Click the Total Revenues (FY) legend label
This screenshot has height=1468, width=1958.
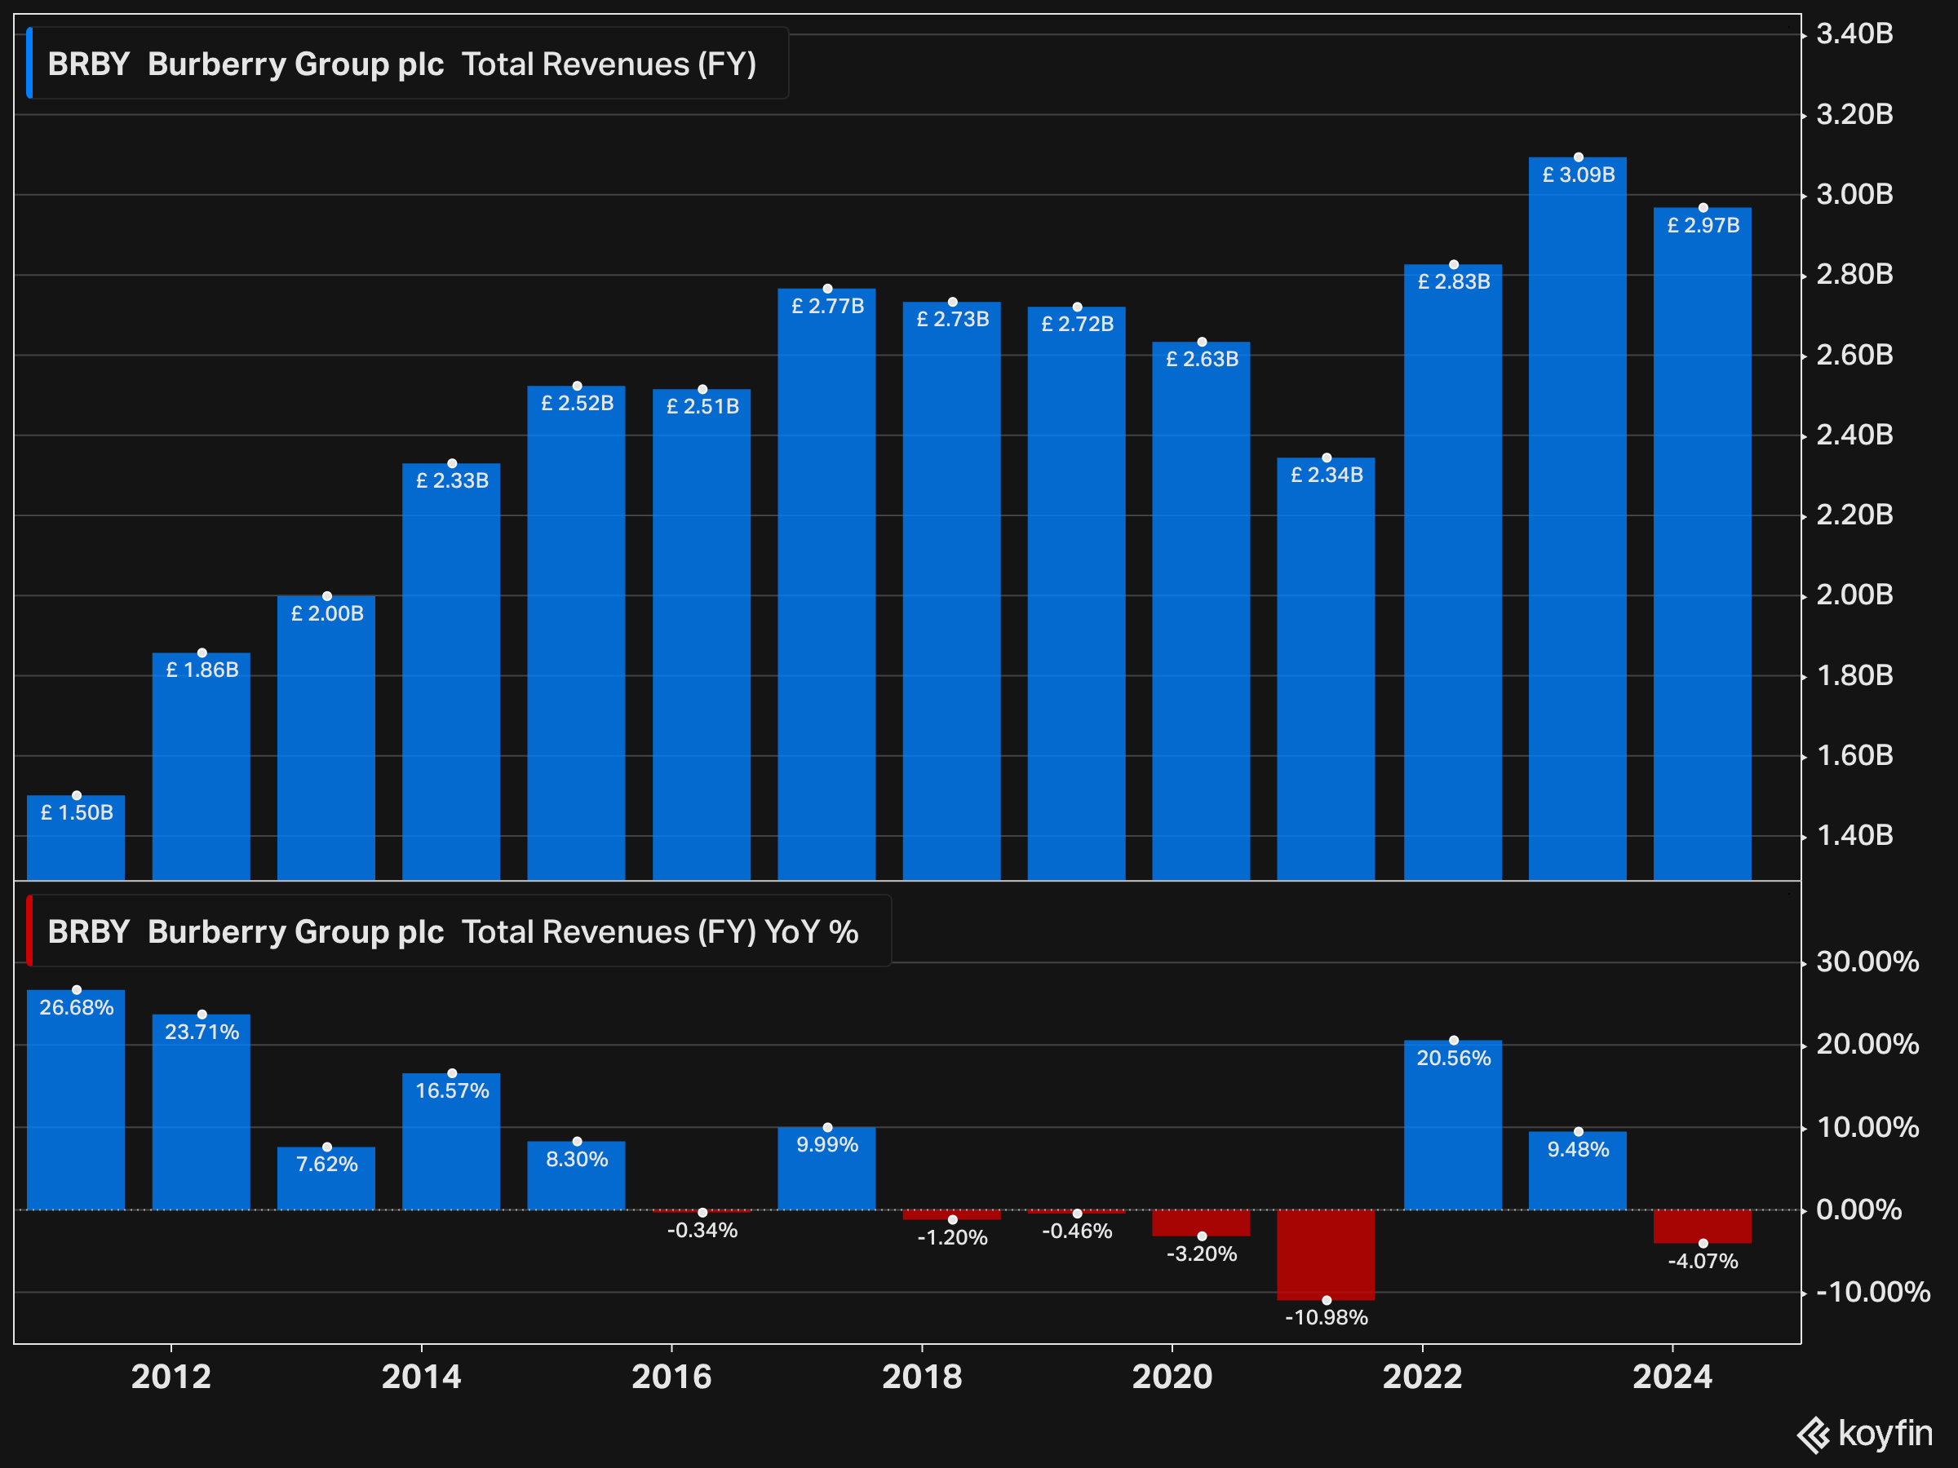609,64
